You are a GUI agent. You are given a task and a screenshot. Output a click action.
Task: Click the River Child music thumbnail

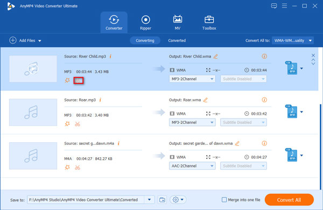pyautogui.click(x=33, y=69)
